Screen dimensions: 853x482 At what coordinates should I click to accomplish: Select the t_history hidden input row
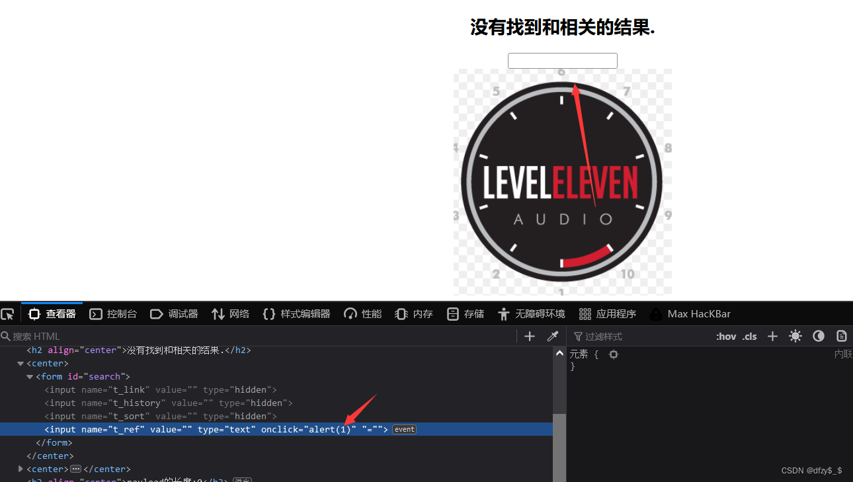pos(276,403)
